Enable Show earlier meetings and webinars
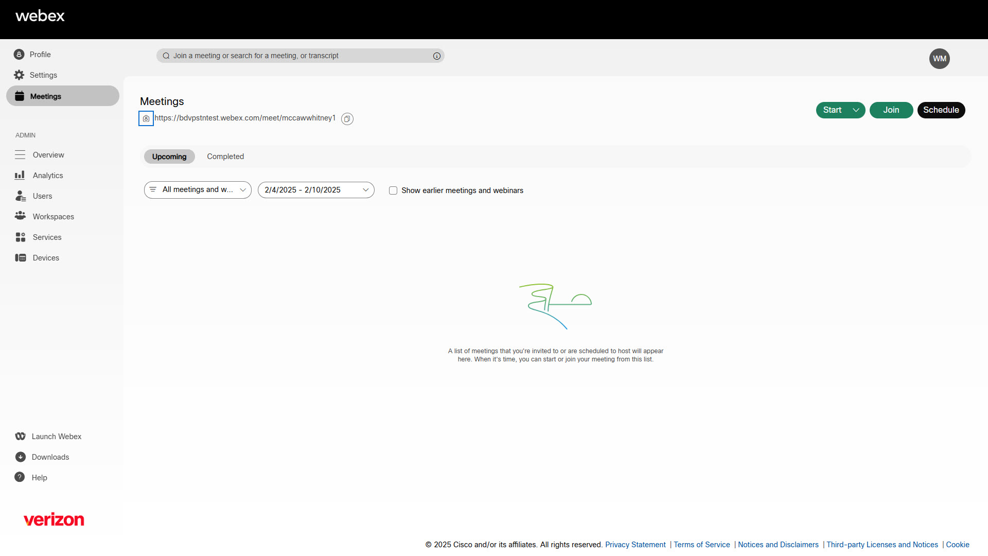This screenshot has height=556, width=988. (x=393, y=190)
